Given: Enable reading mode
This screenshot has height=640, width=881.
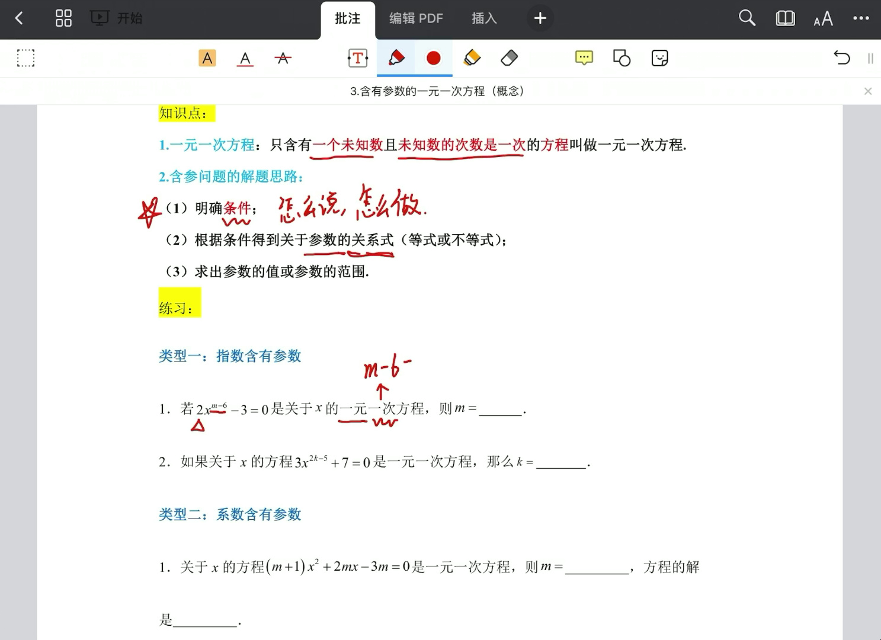Looking at the screenshot, I should point(784,18).
